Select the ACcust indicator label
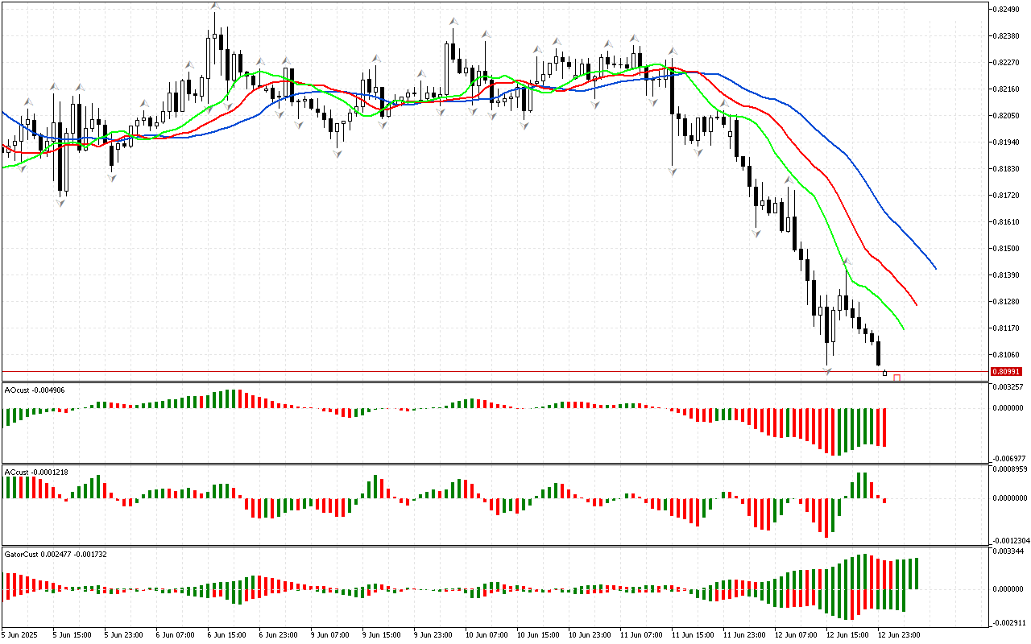Image resolution: width=1031 pixels, height=644 pixels. coord(34,472)
